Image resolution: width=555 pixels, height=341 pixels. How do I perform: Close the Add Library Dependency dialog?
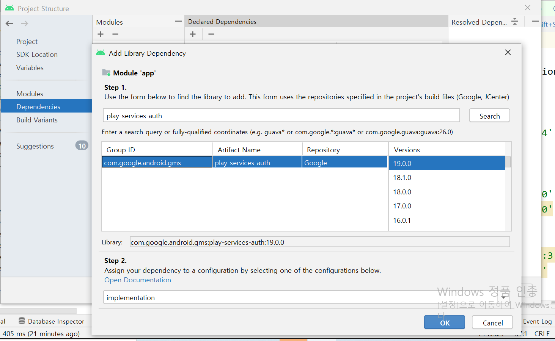tap(508, 52)
